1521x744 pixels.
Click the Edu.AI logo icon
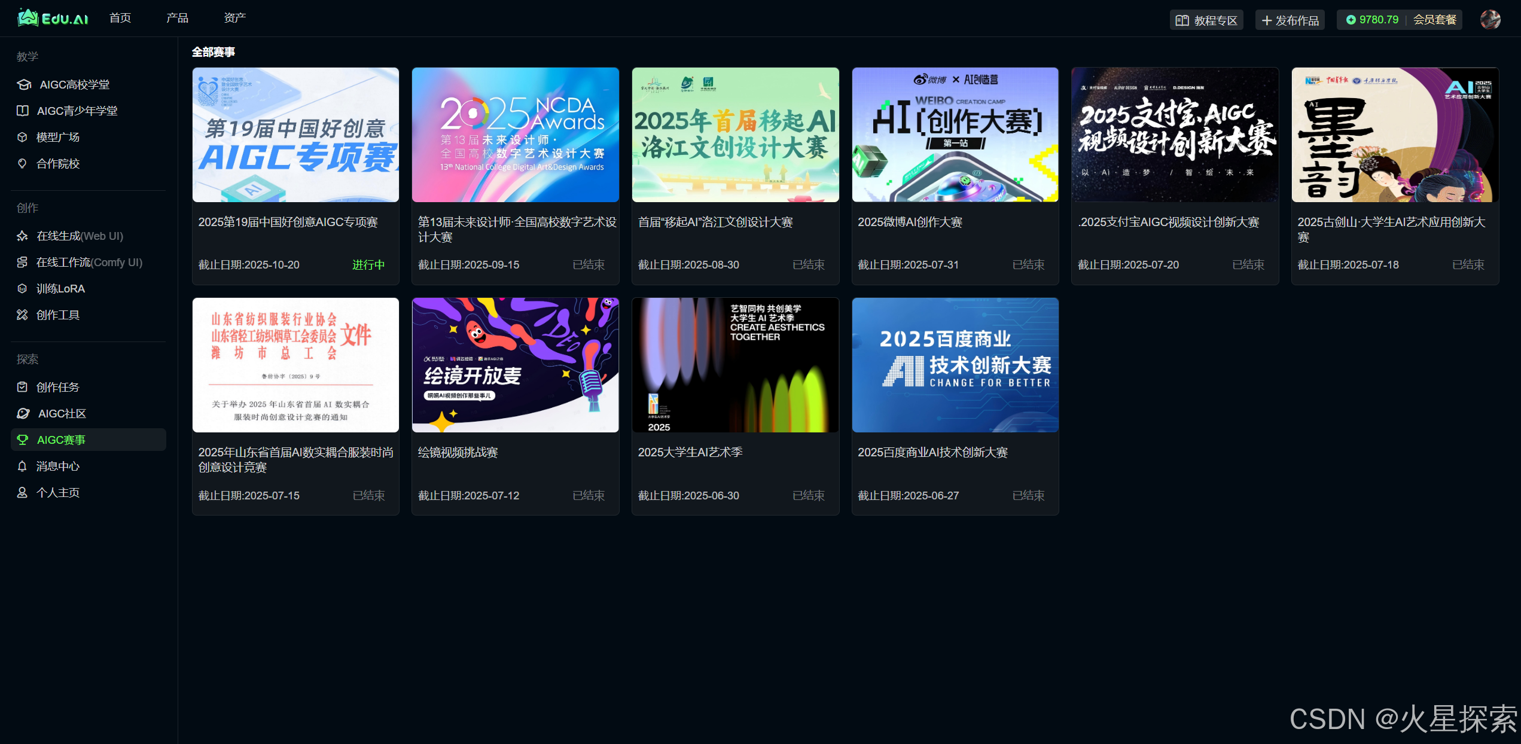point(28,18)
